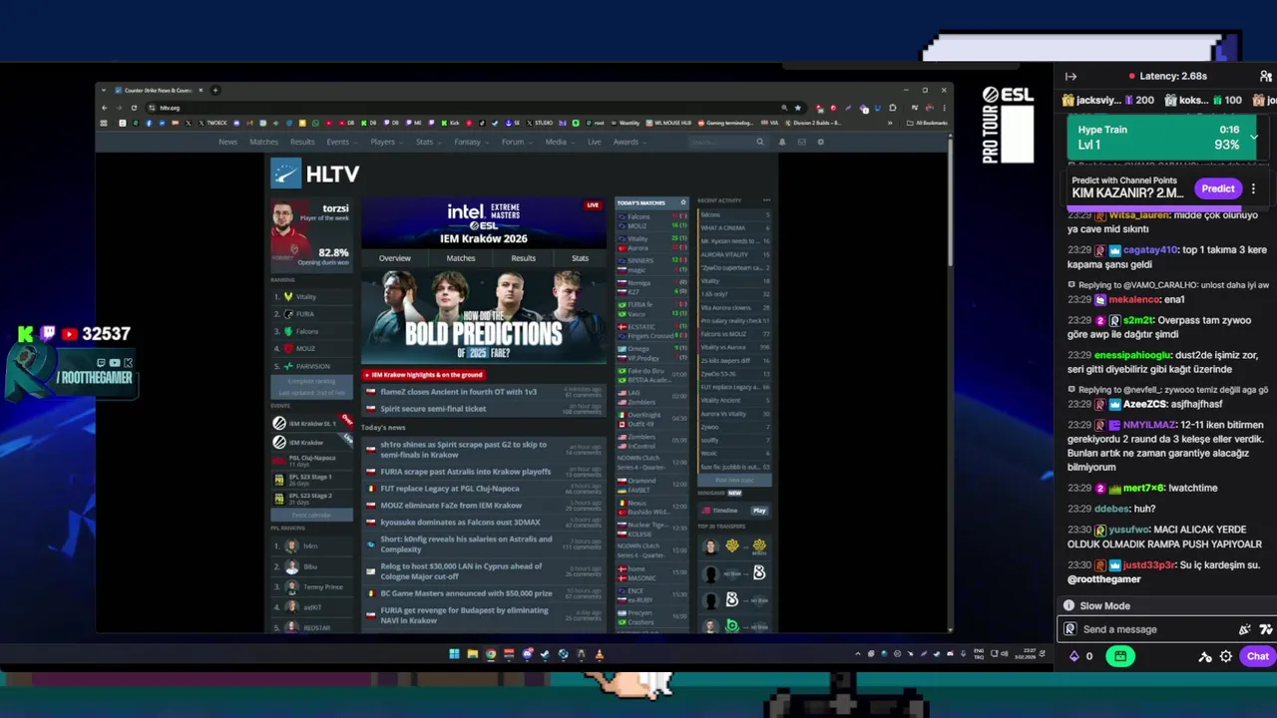Open the HLTV News menu item
The width and height of the screenshot is (1277, 718).
[228, 142]
